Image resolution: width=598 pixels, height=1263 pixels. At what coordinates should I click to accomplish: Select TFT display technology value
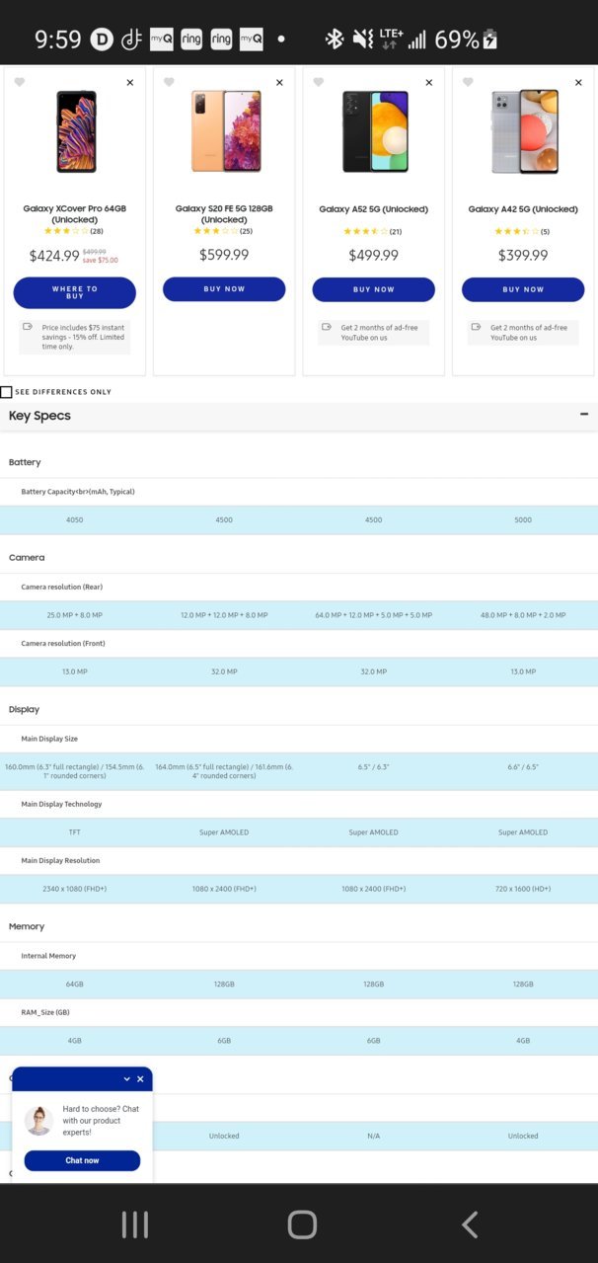75,832
